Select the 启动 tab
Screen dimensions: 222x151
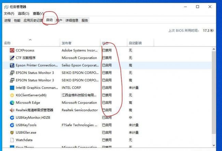[x=50, y=20]
